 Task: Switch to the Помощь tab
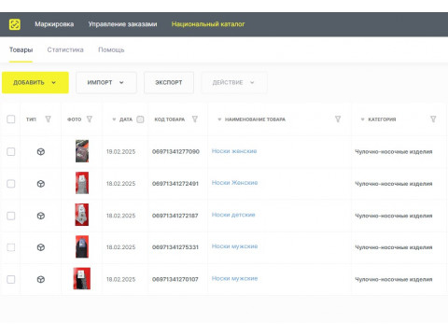tap(111, 49)
